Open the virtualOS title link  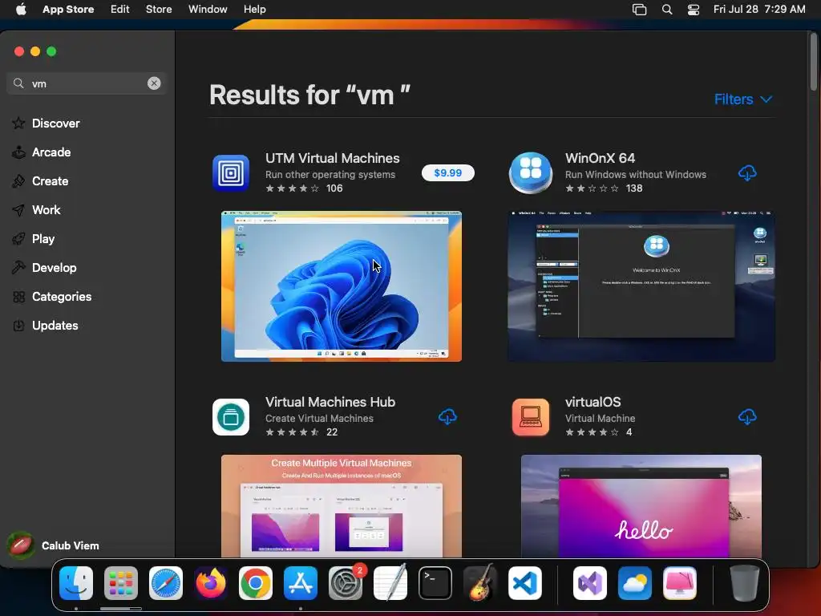pyautogui.click(x=593, y=403)
